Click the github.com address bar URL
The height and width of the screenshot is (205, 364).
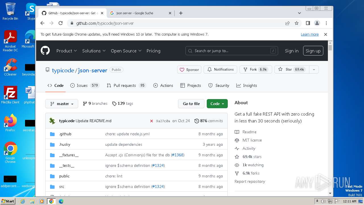(x=105, y=23)
